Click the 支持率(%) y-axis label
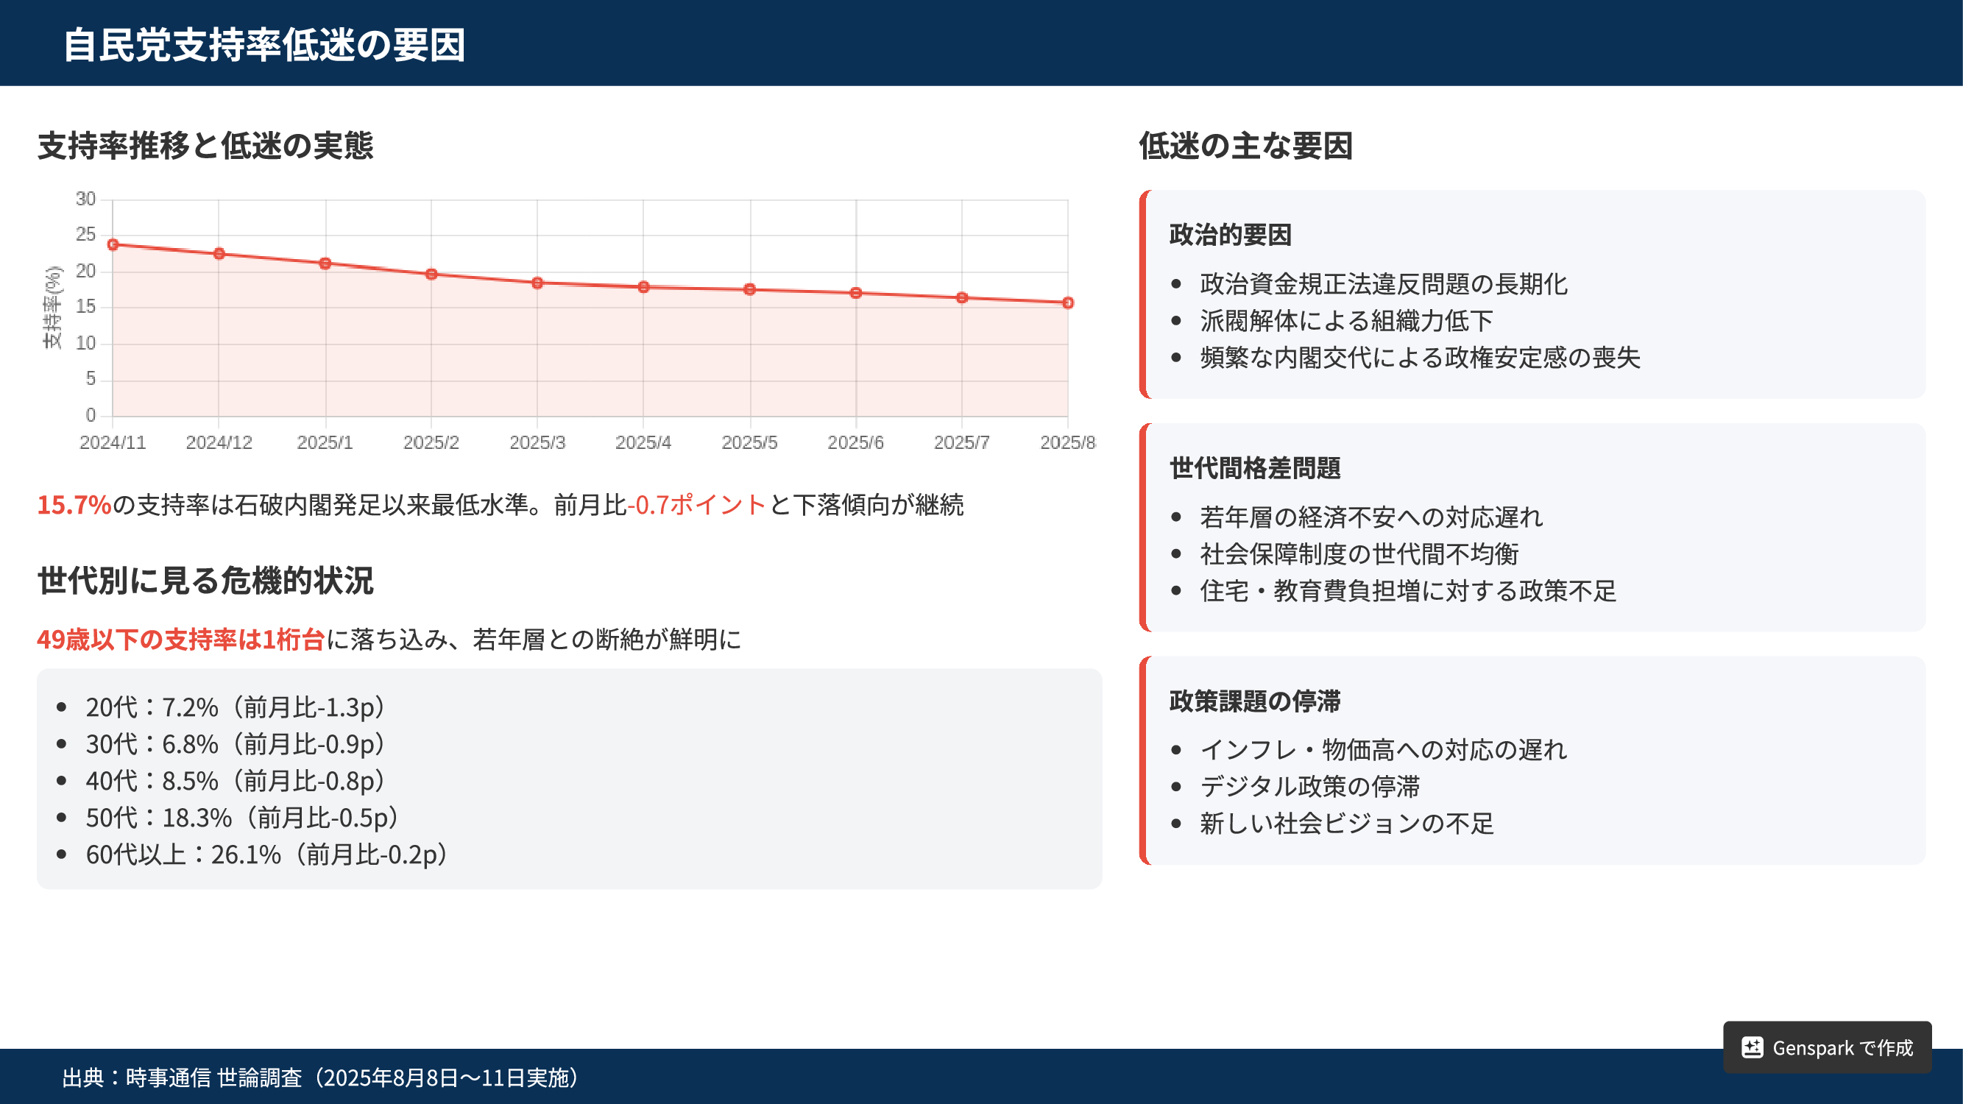Screen dimensions: 1963x1104 pos(52,308)
